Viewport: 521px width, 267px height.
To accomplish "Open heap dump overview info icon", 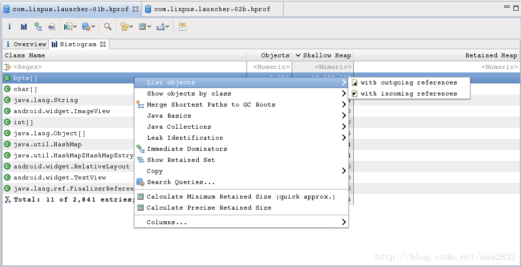I will (x=10, y=27).
